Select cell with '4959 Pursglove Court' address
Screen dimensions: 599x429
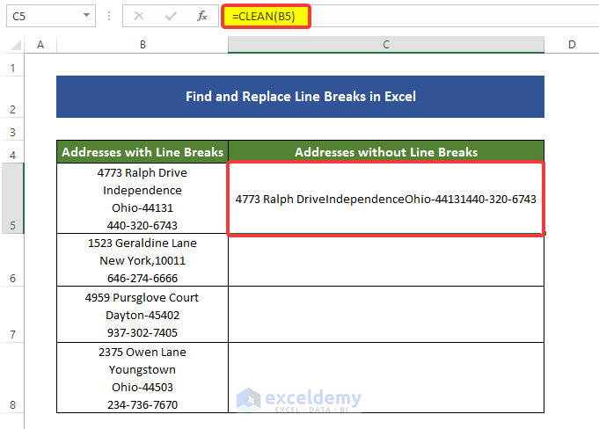142,315
